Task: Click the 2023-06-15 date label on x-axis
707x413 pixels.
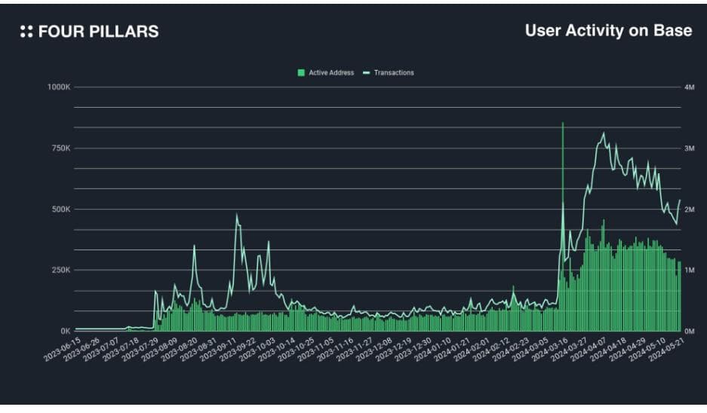Action: [x=62, y=350]
